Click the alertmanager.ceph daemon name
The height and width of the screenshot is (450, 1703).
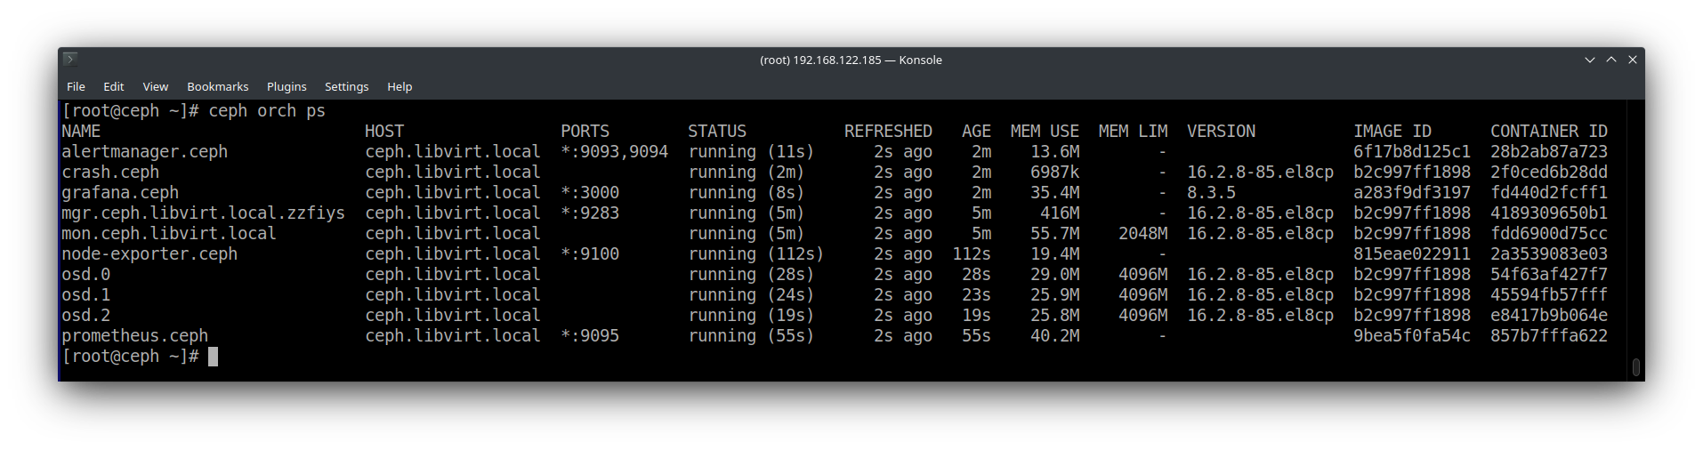pyautogui.click(x=144, y=152)
